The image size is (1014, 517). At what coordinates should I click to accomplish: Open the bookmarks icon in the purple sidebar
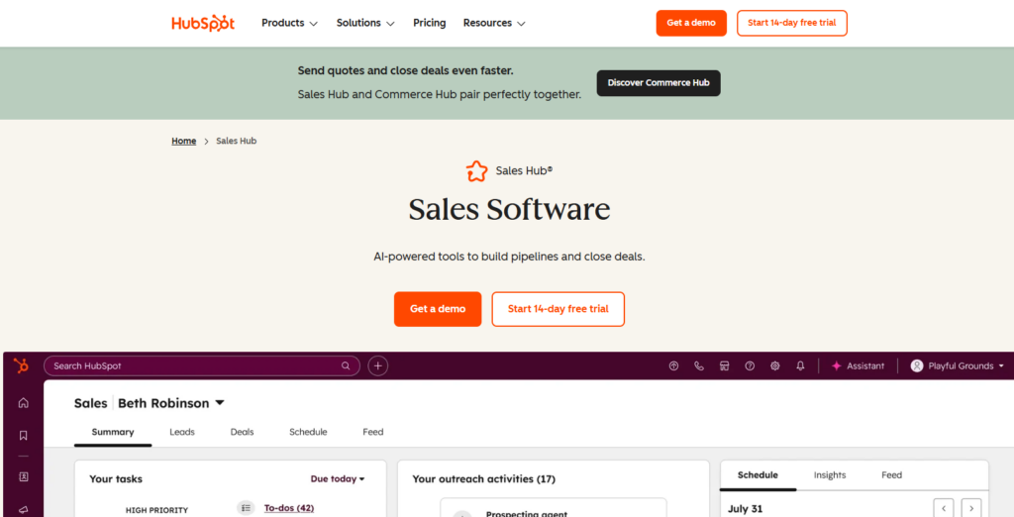pyautogui.click(x=24, y=436)
